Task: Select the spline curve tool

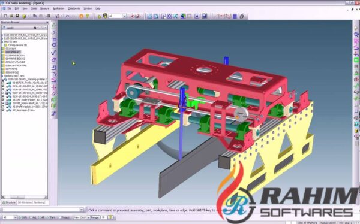Action: [x=54, y=52]
